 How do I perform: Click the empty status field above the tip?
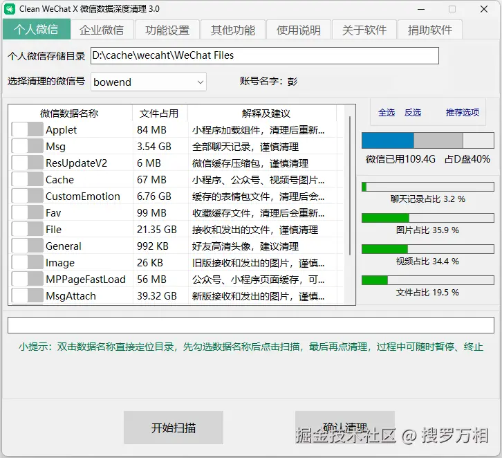pos(251,325)
